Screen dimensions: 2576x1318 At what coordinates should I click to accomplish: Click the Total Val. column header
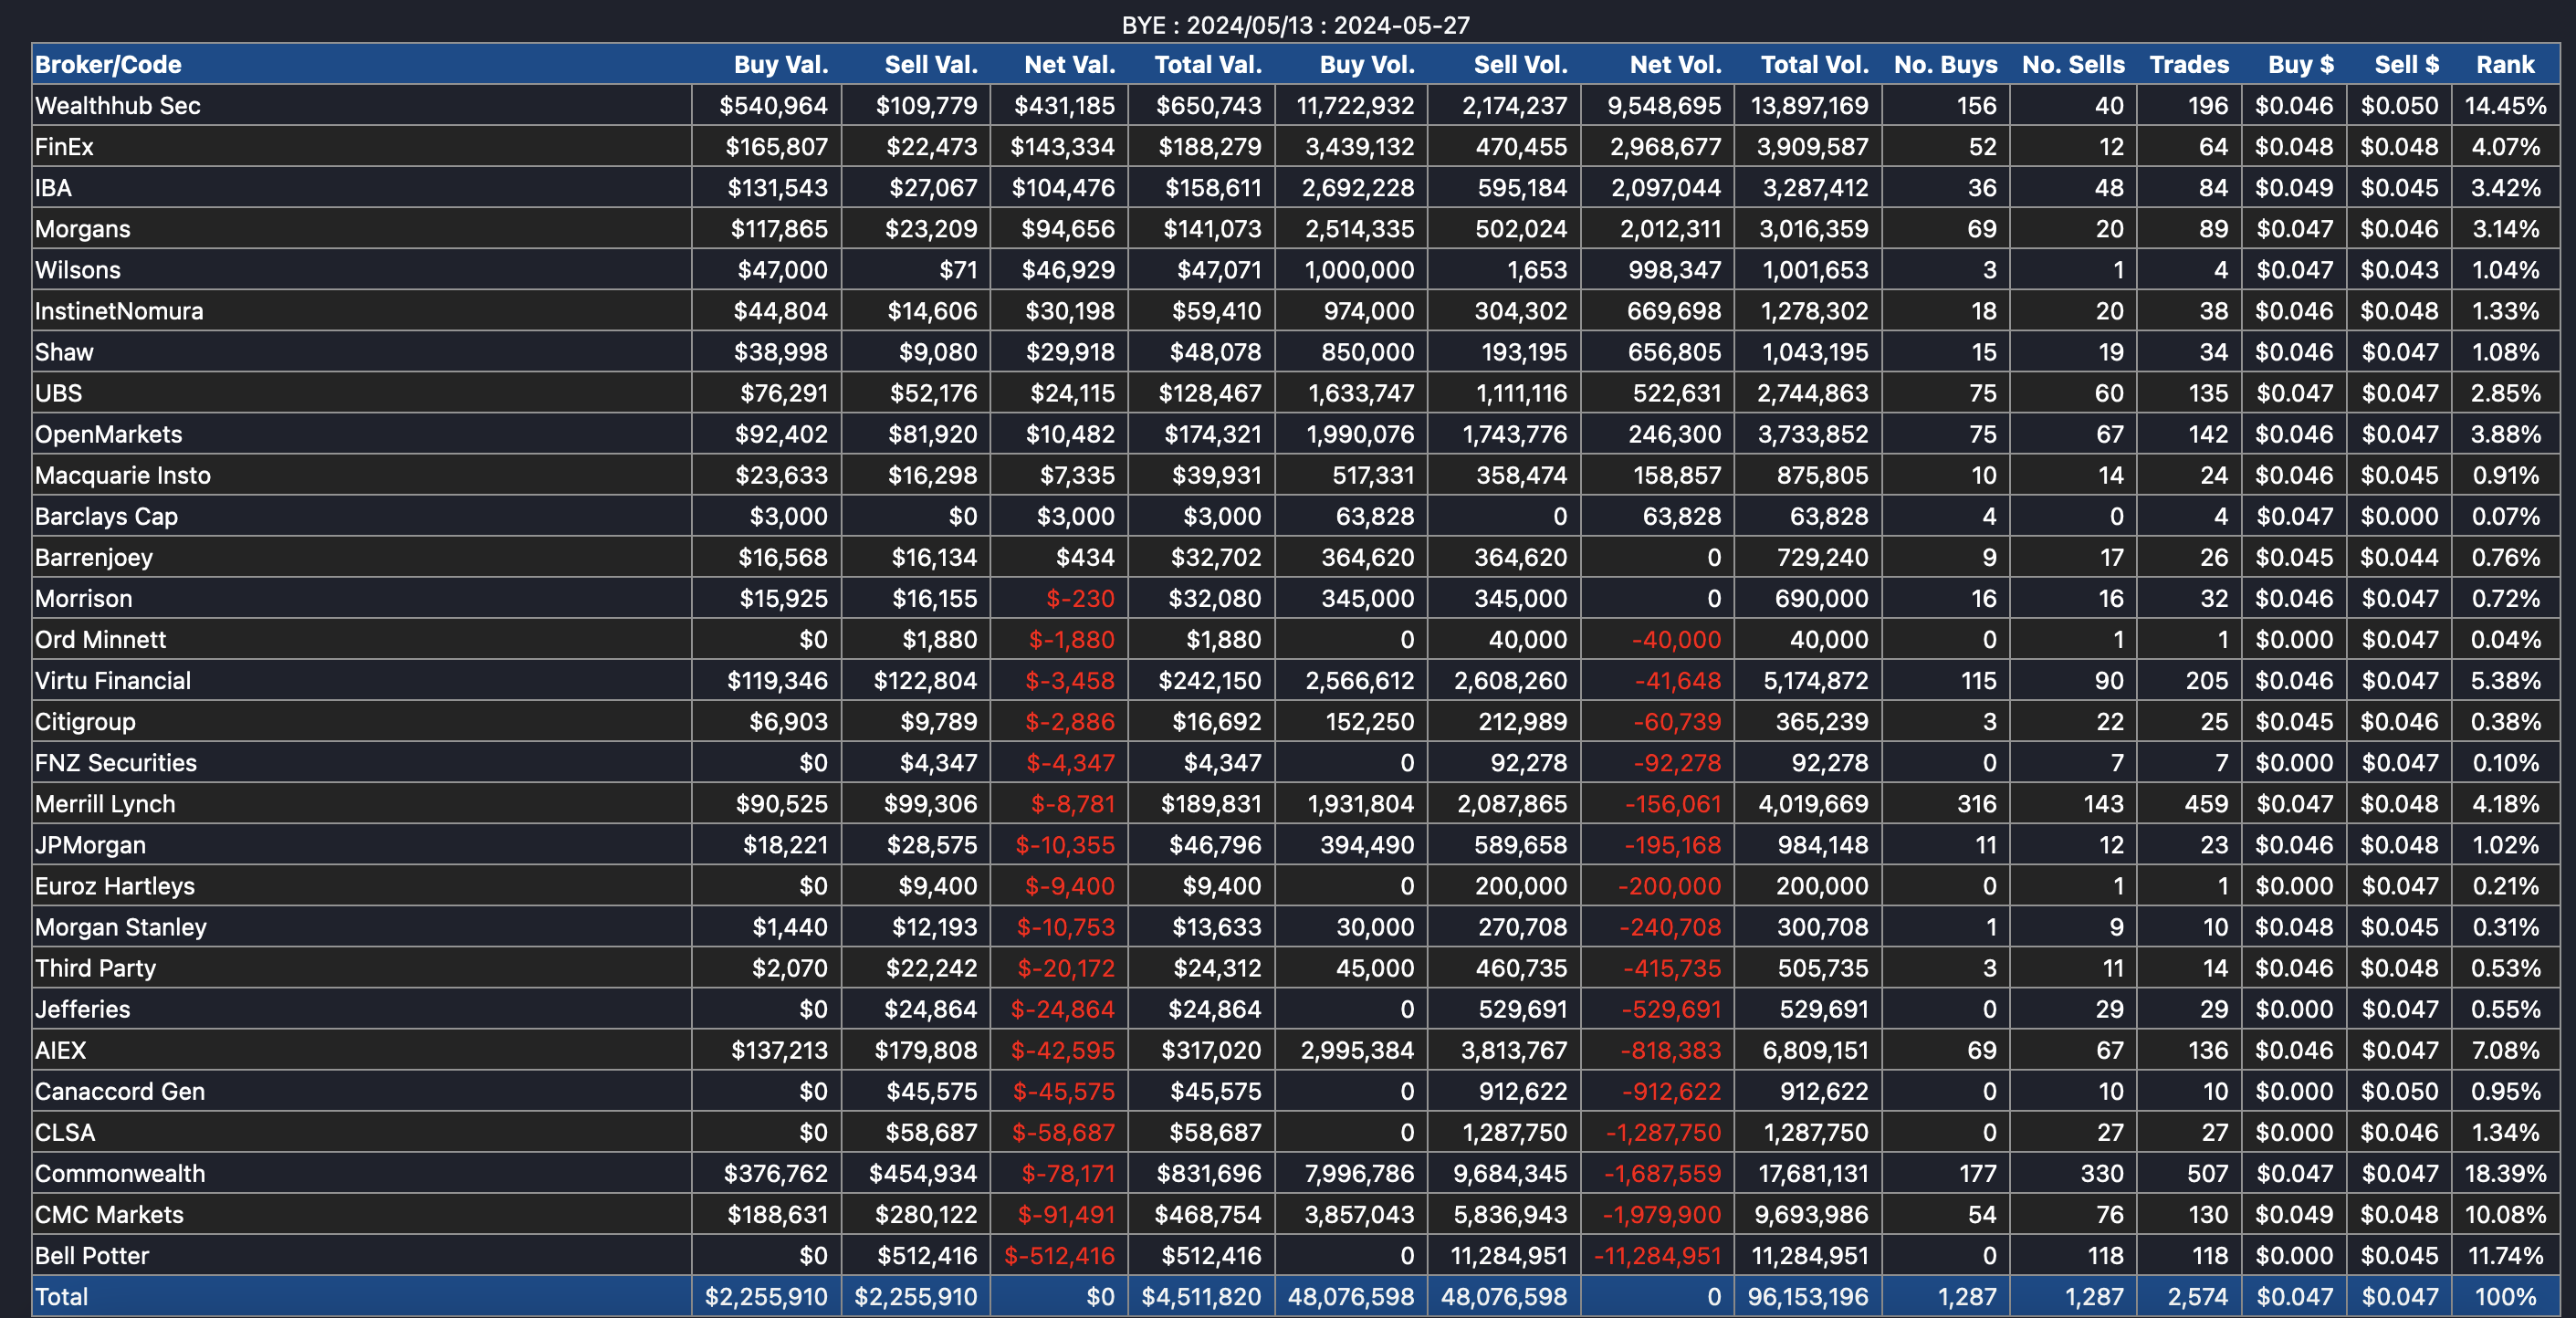pos(1207,65)
